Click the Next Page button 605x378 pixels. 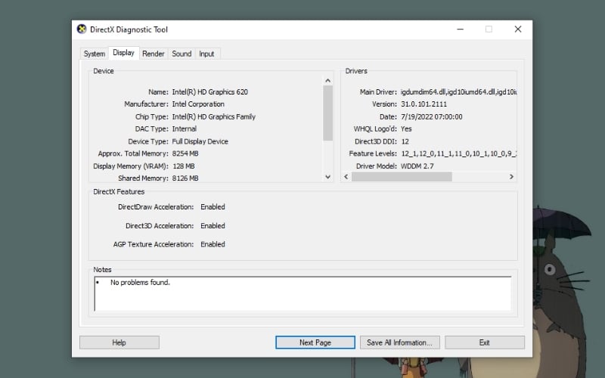tap(315, 342)
